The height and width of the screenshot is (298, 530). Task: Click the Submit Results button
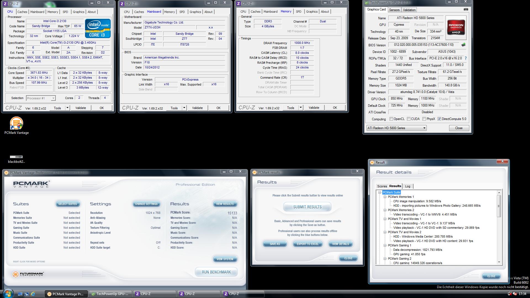click(307, 207)
